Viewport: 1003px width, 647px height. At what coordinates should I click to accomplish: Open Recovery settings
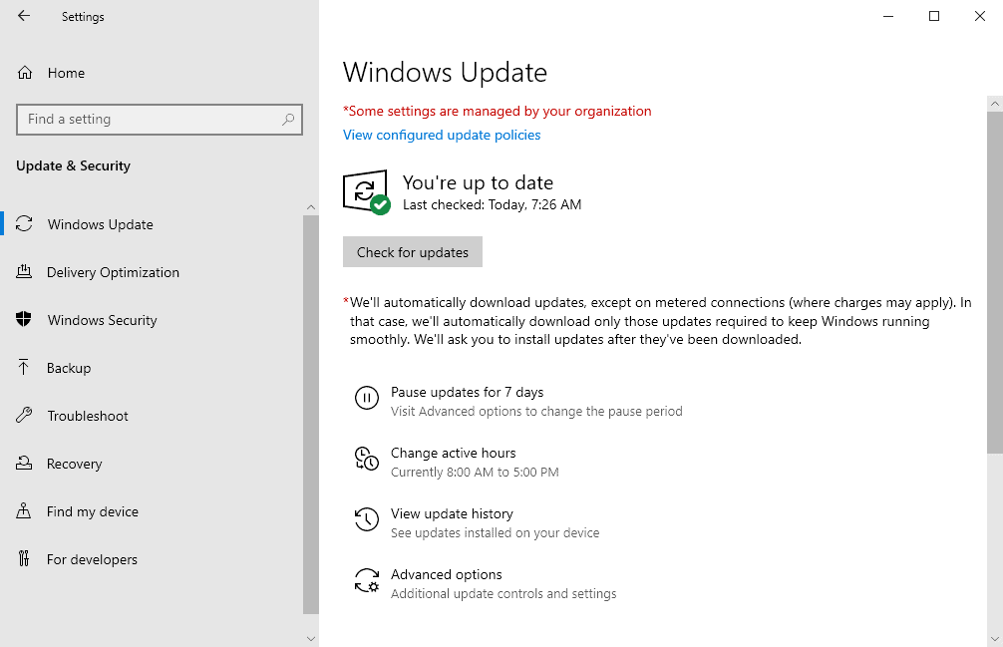[x=24, y=463]
